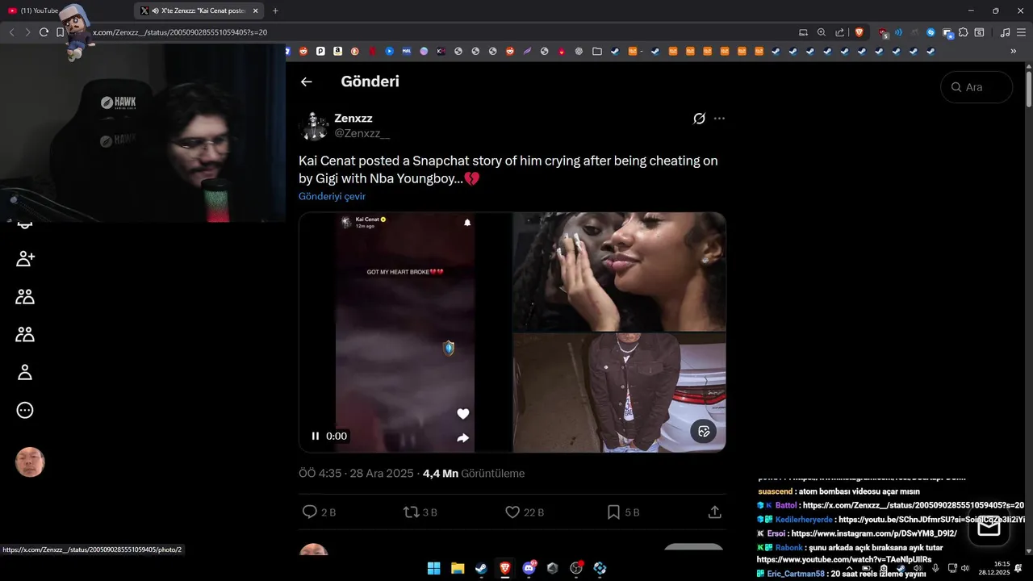Open the Profile person icon in X sidebar
This screenshot has width=1033, height=581.
[x=25, y=372]
